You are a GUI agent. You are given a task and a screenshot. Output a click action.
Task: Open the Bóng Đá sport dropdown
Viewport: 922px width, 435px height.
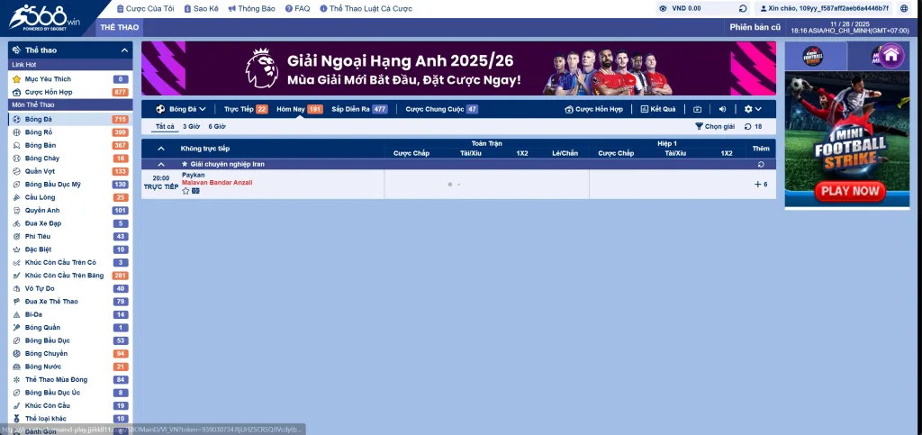click(181, 109)
